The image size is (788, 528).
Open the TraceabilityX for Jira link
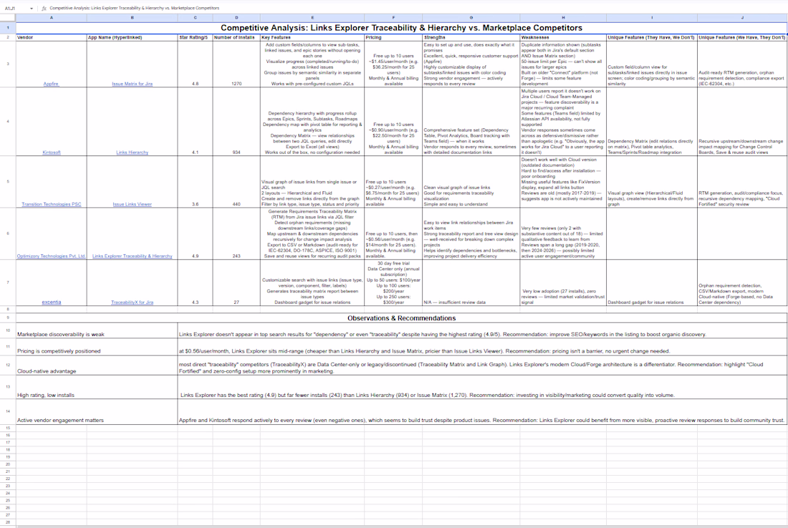(133, 302)
